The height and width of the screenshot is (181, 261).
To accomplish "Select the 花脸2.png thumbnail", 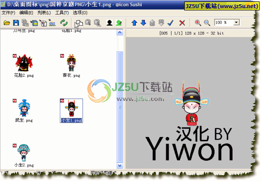I will pyautogui.click(x=24, y=63).
